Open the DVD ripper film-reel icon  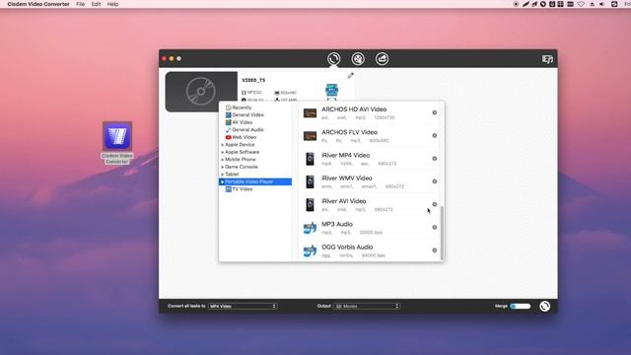[358, 59]
